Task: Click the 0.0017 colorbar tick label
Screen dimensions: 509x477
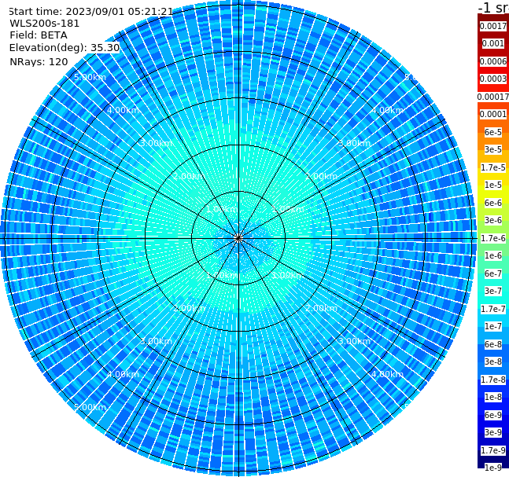Action: (x=493, y=26)
